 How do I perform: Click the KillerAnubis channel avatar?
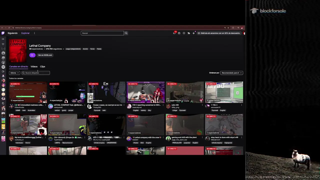(11, 106)
